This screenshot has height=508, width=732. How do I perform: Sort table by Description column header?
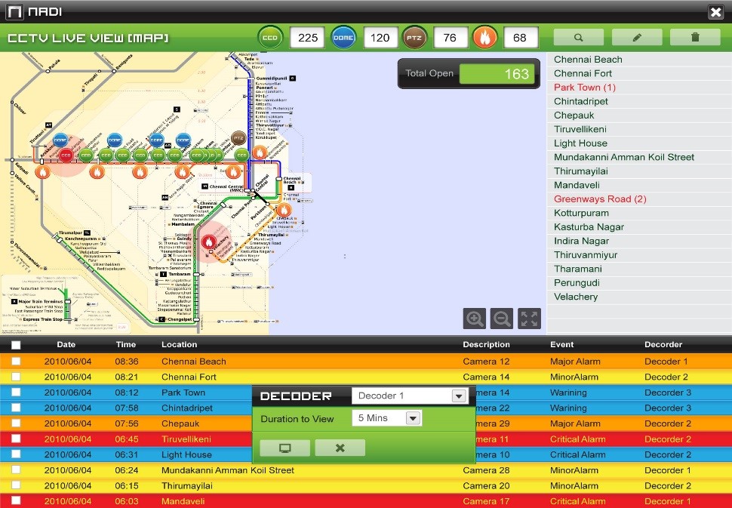[x=487, y=345]
